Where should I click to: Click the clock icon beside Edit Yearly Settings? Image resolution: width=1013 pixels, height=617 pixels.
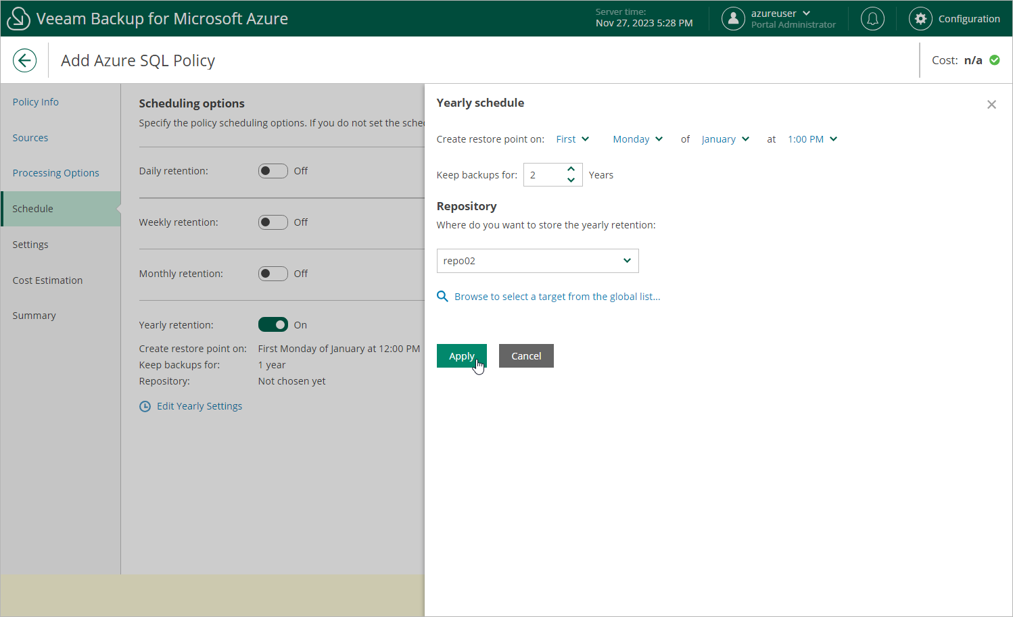(145, 406)
